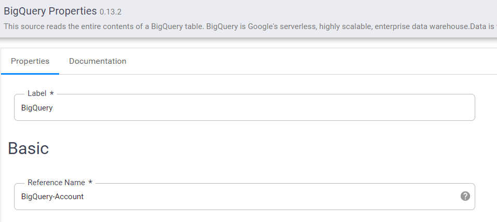
Task: Click the Basic section heading
Action: [x=29, y=149]
